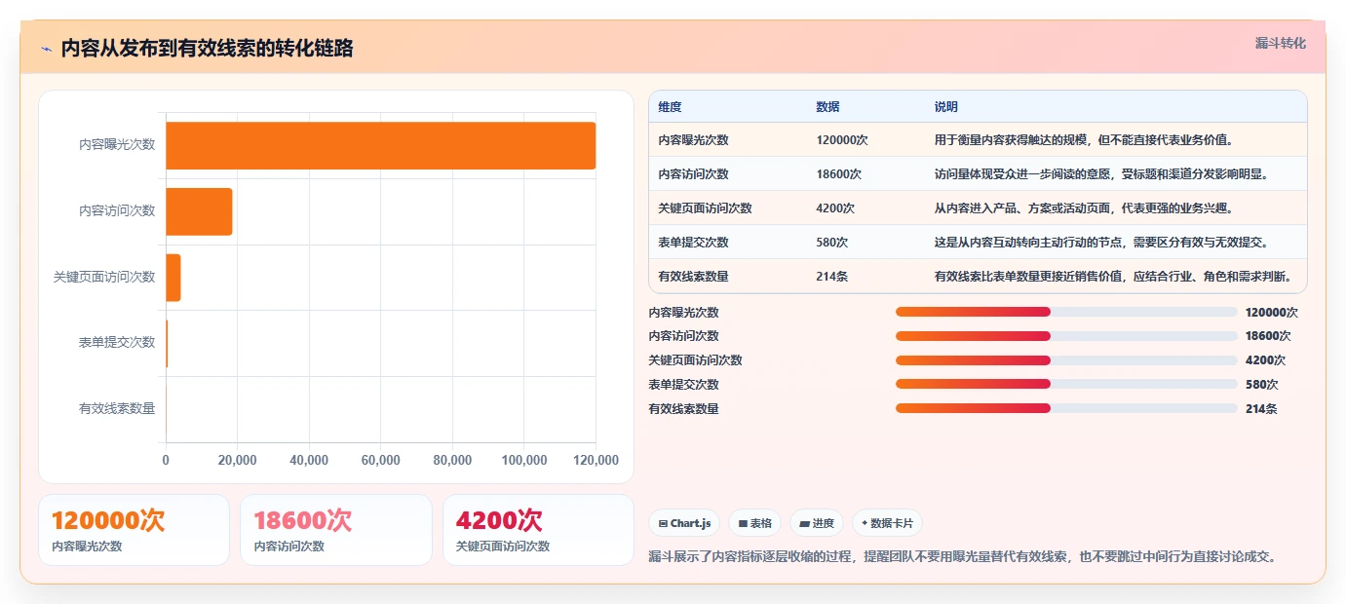The height and width of the screenshot is (604, 1346).
Task: Open the 4200次 data card
Action: 538,530
